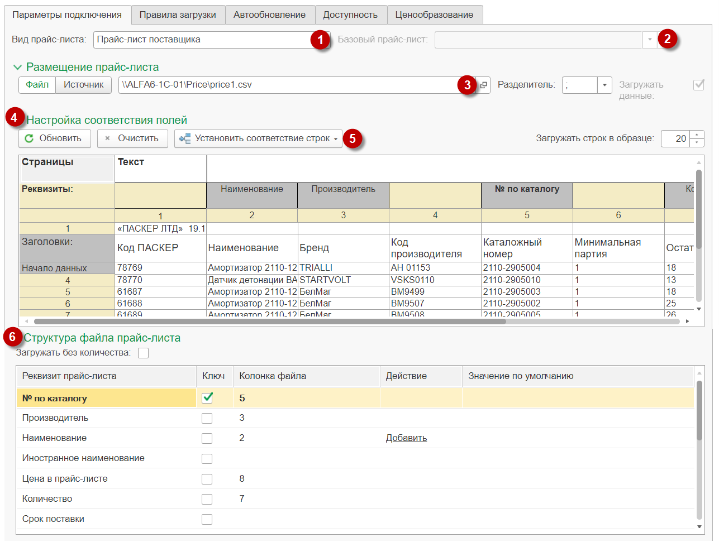The image size is (719, 542).
Task: Click BM9499 cell in preview
Action: 435,292
